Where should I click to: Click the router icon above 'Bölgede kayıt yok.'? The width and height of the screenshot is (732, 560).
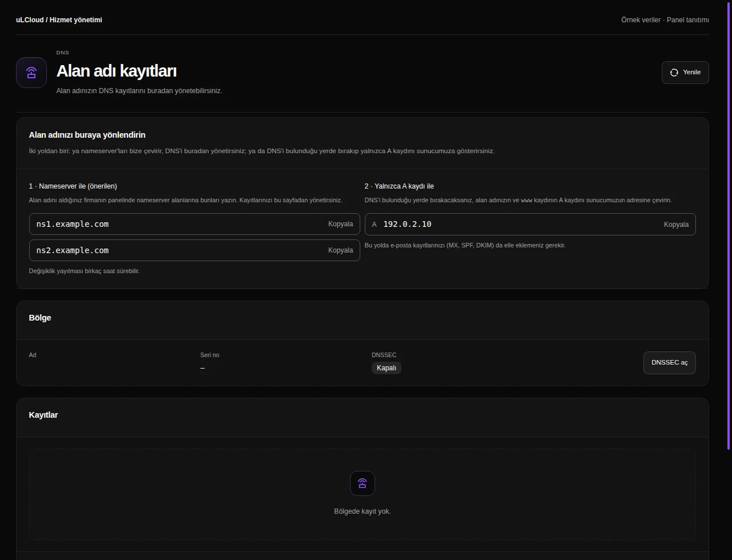(x=363, y=483)
